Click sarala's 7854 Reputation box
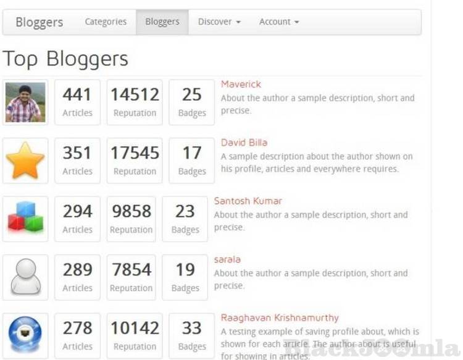 (x=131, y=277)
